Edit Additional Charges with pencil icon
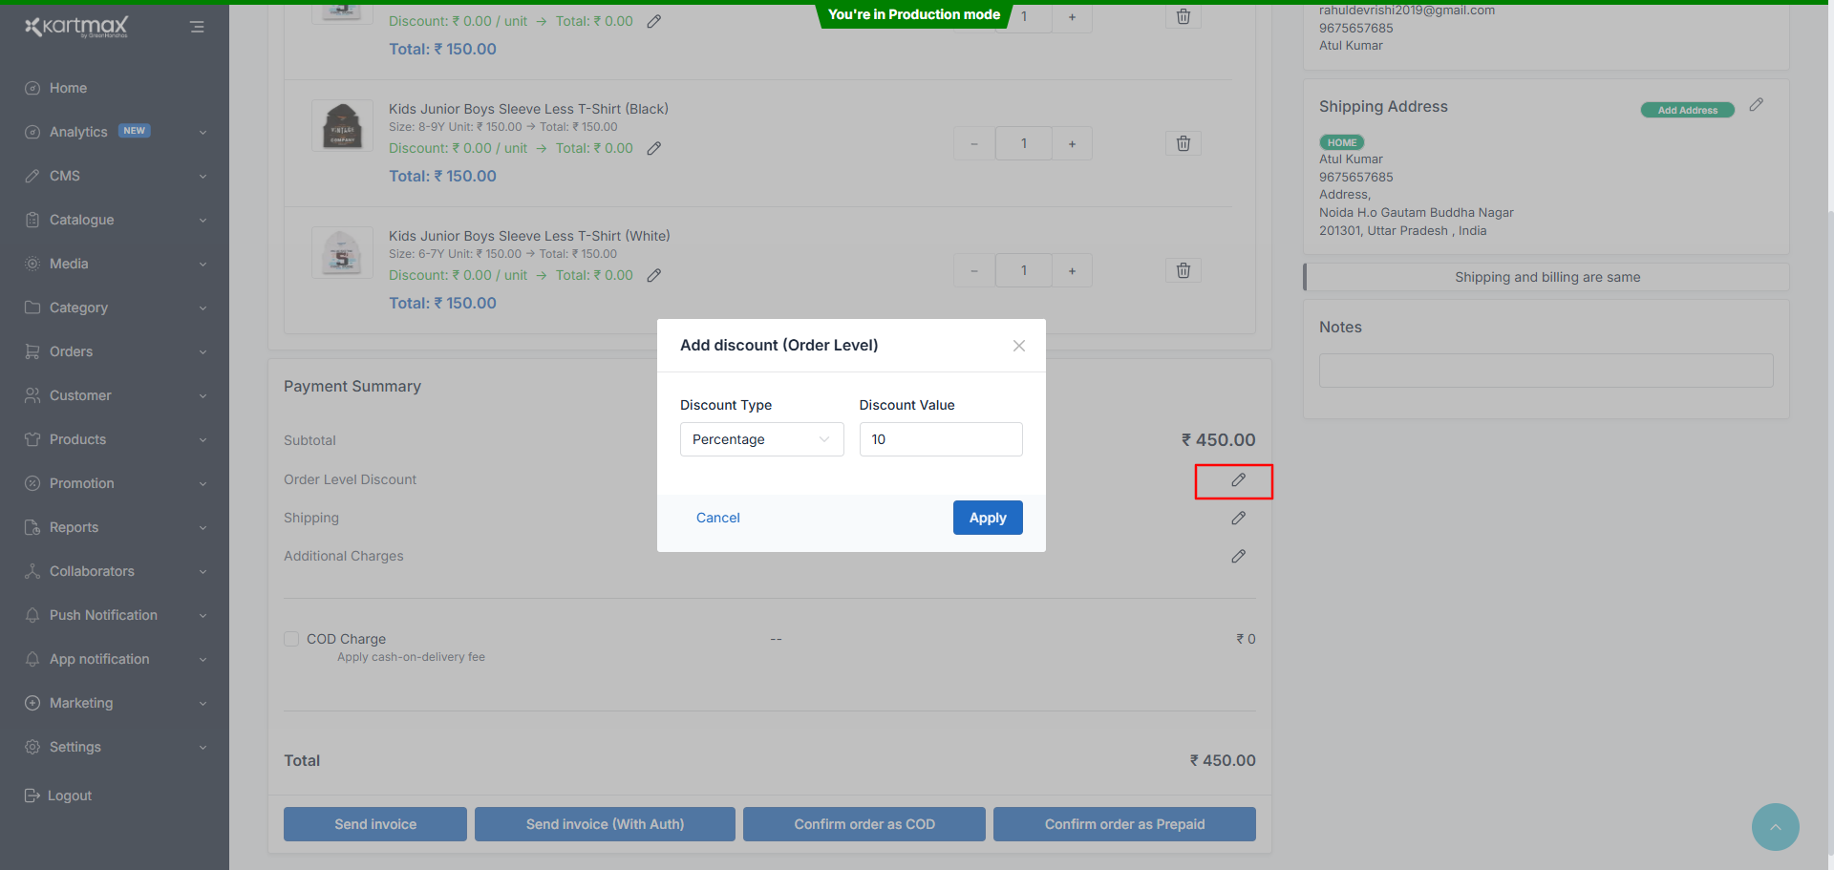 (1238, 556)
